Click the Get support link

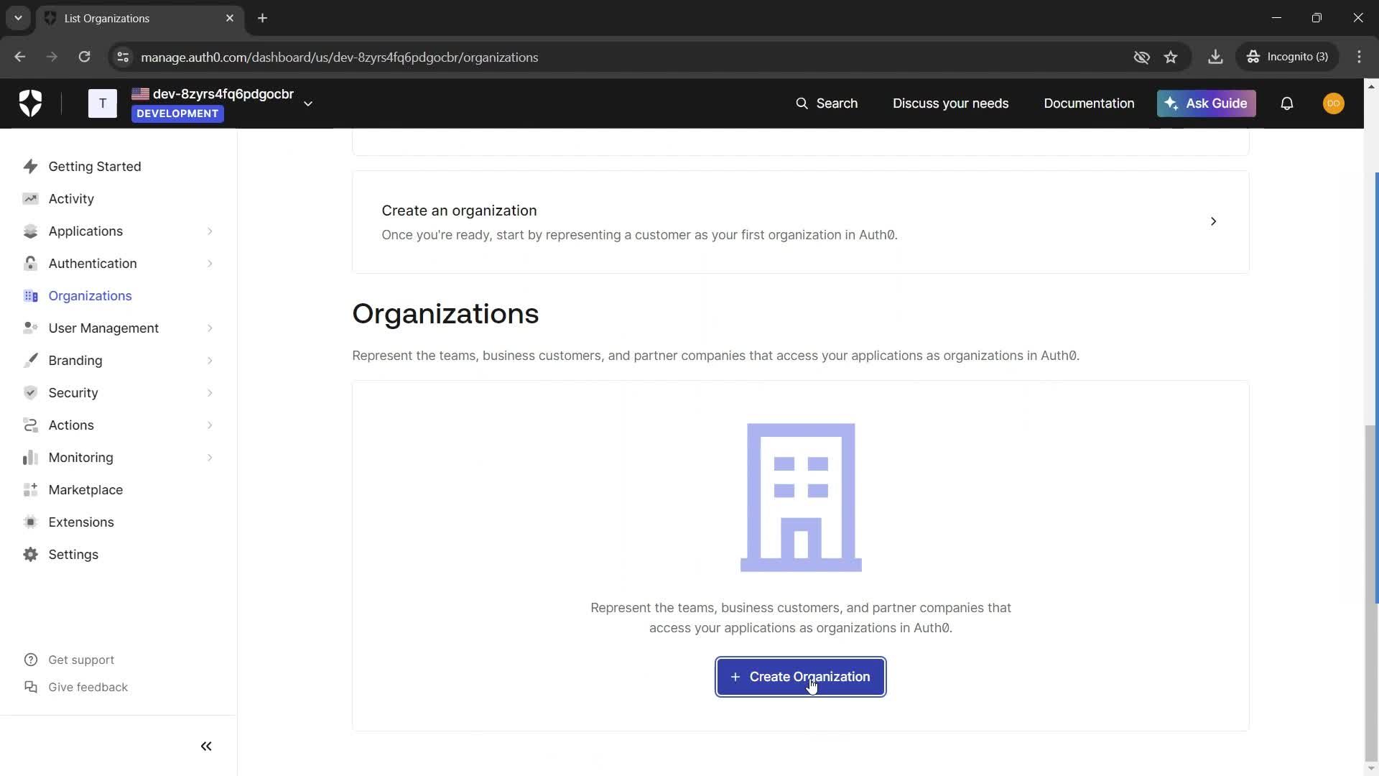tap(81, 660)
